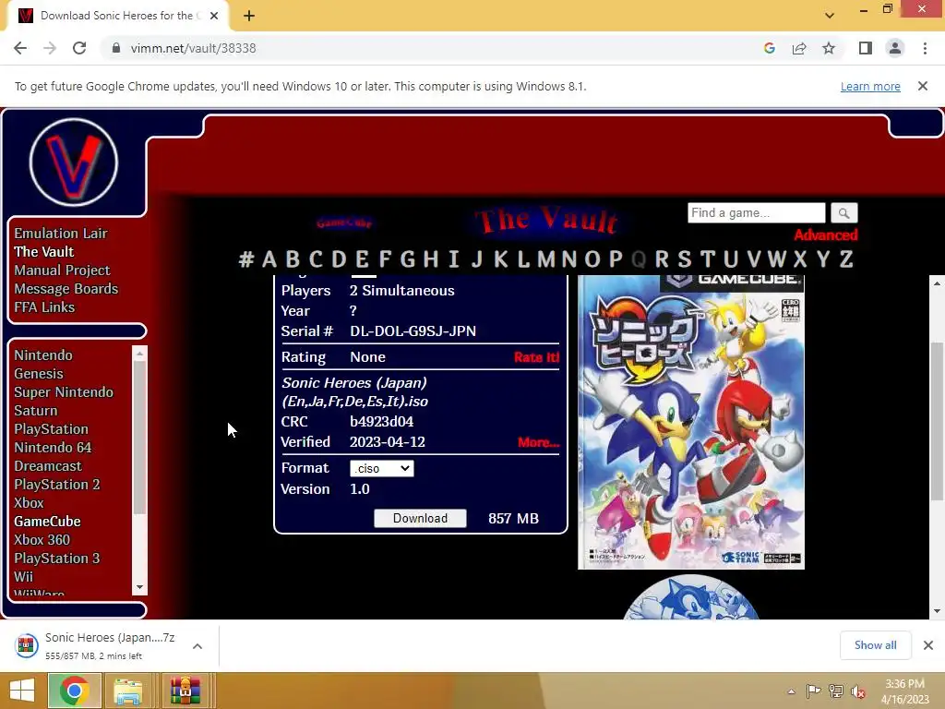Open the browser side panel
Image resolution: width=945 pixels, height=709 pixels.
866,48
